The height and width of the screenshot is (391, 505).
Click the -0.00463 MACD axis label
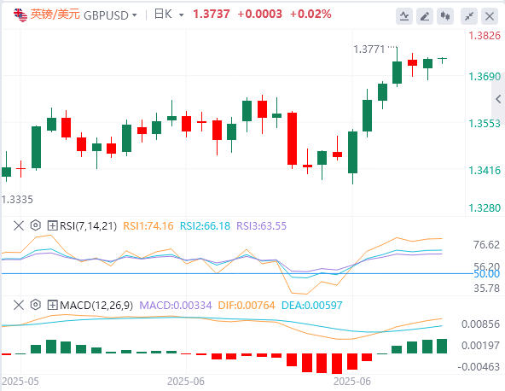click(479, 367)
